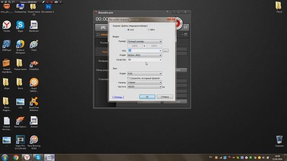Click the window size icon in Bandicam bar

click(x=186, y=34)
